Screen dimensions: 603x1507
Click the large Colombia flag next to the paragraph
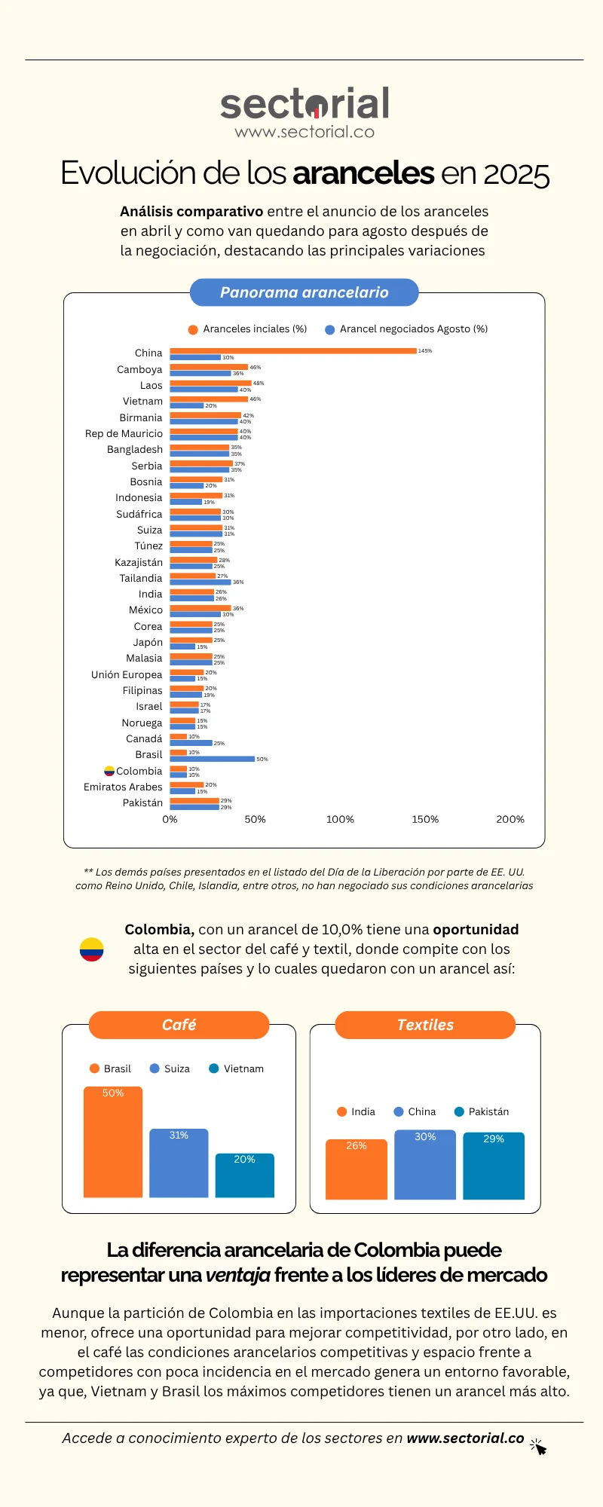[91, 949]
